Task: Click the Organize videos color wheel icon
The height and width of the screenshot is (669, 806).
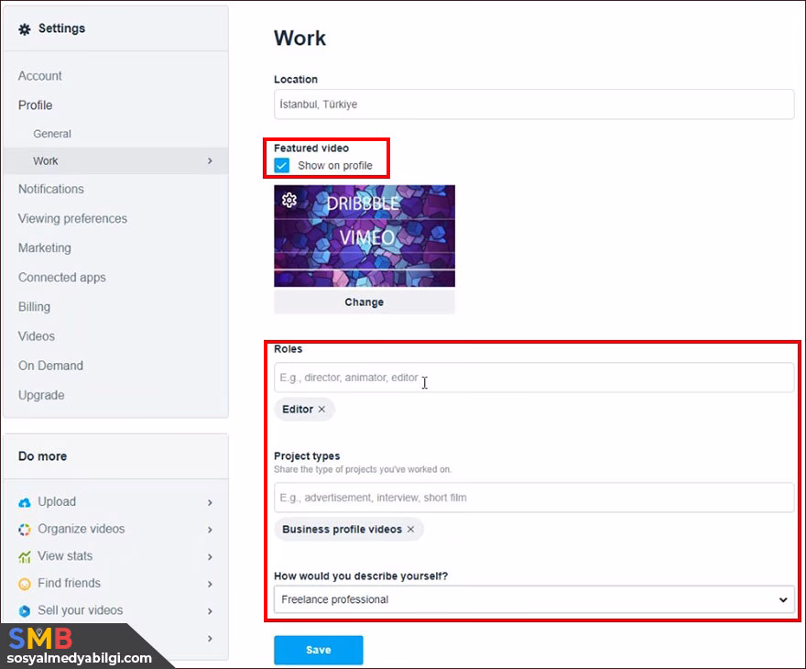Action: (x=24, y=529)
